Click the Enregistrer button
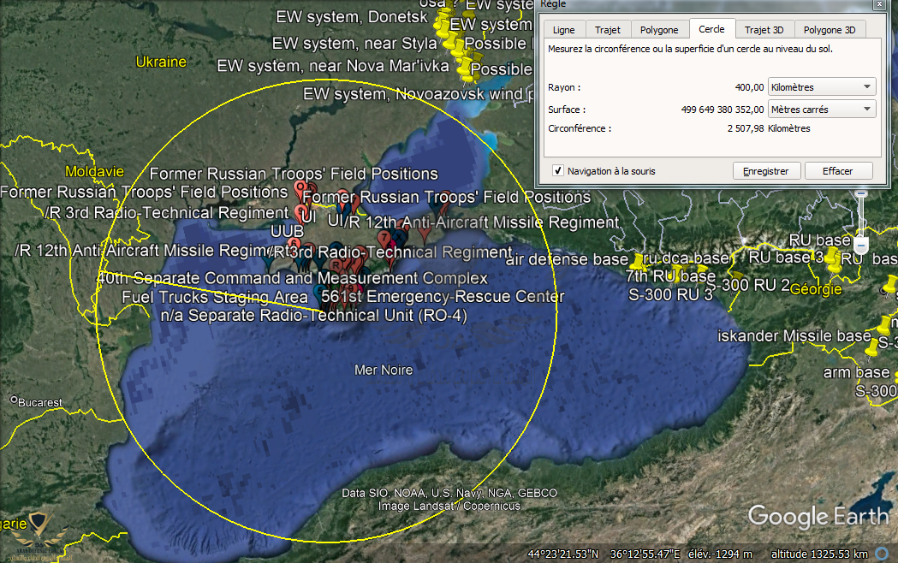Image resolution: width=898 pixels, height=563 pixels. click(x=765, y=171)
